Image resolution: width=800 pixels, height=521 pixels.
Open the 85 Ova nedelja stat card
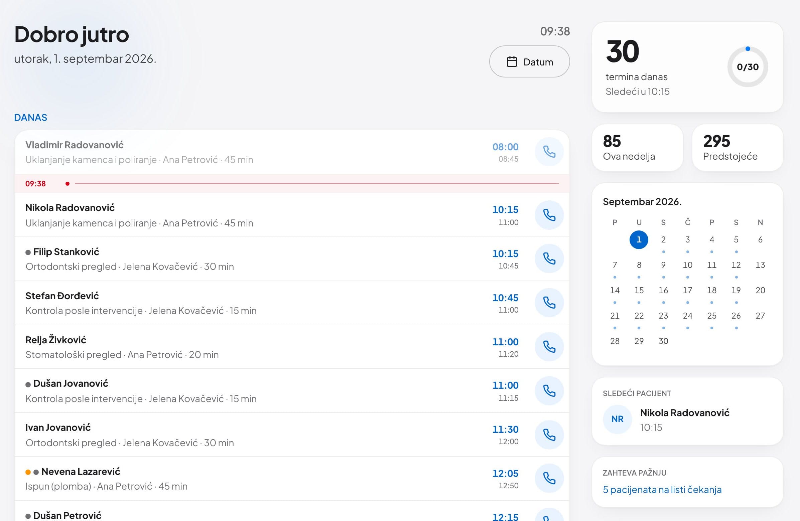637,148
